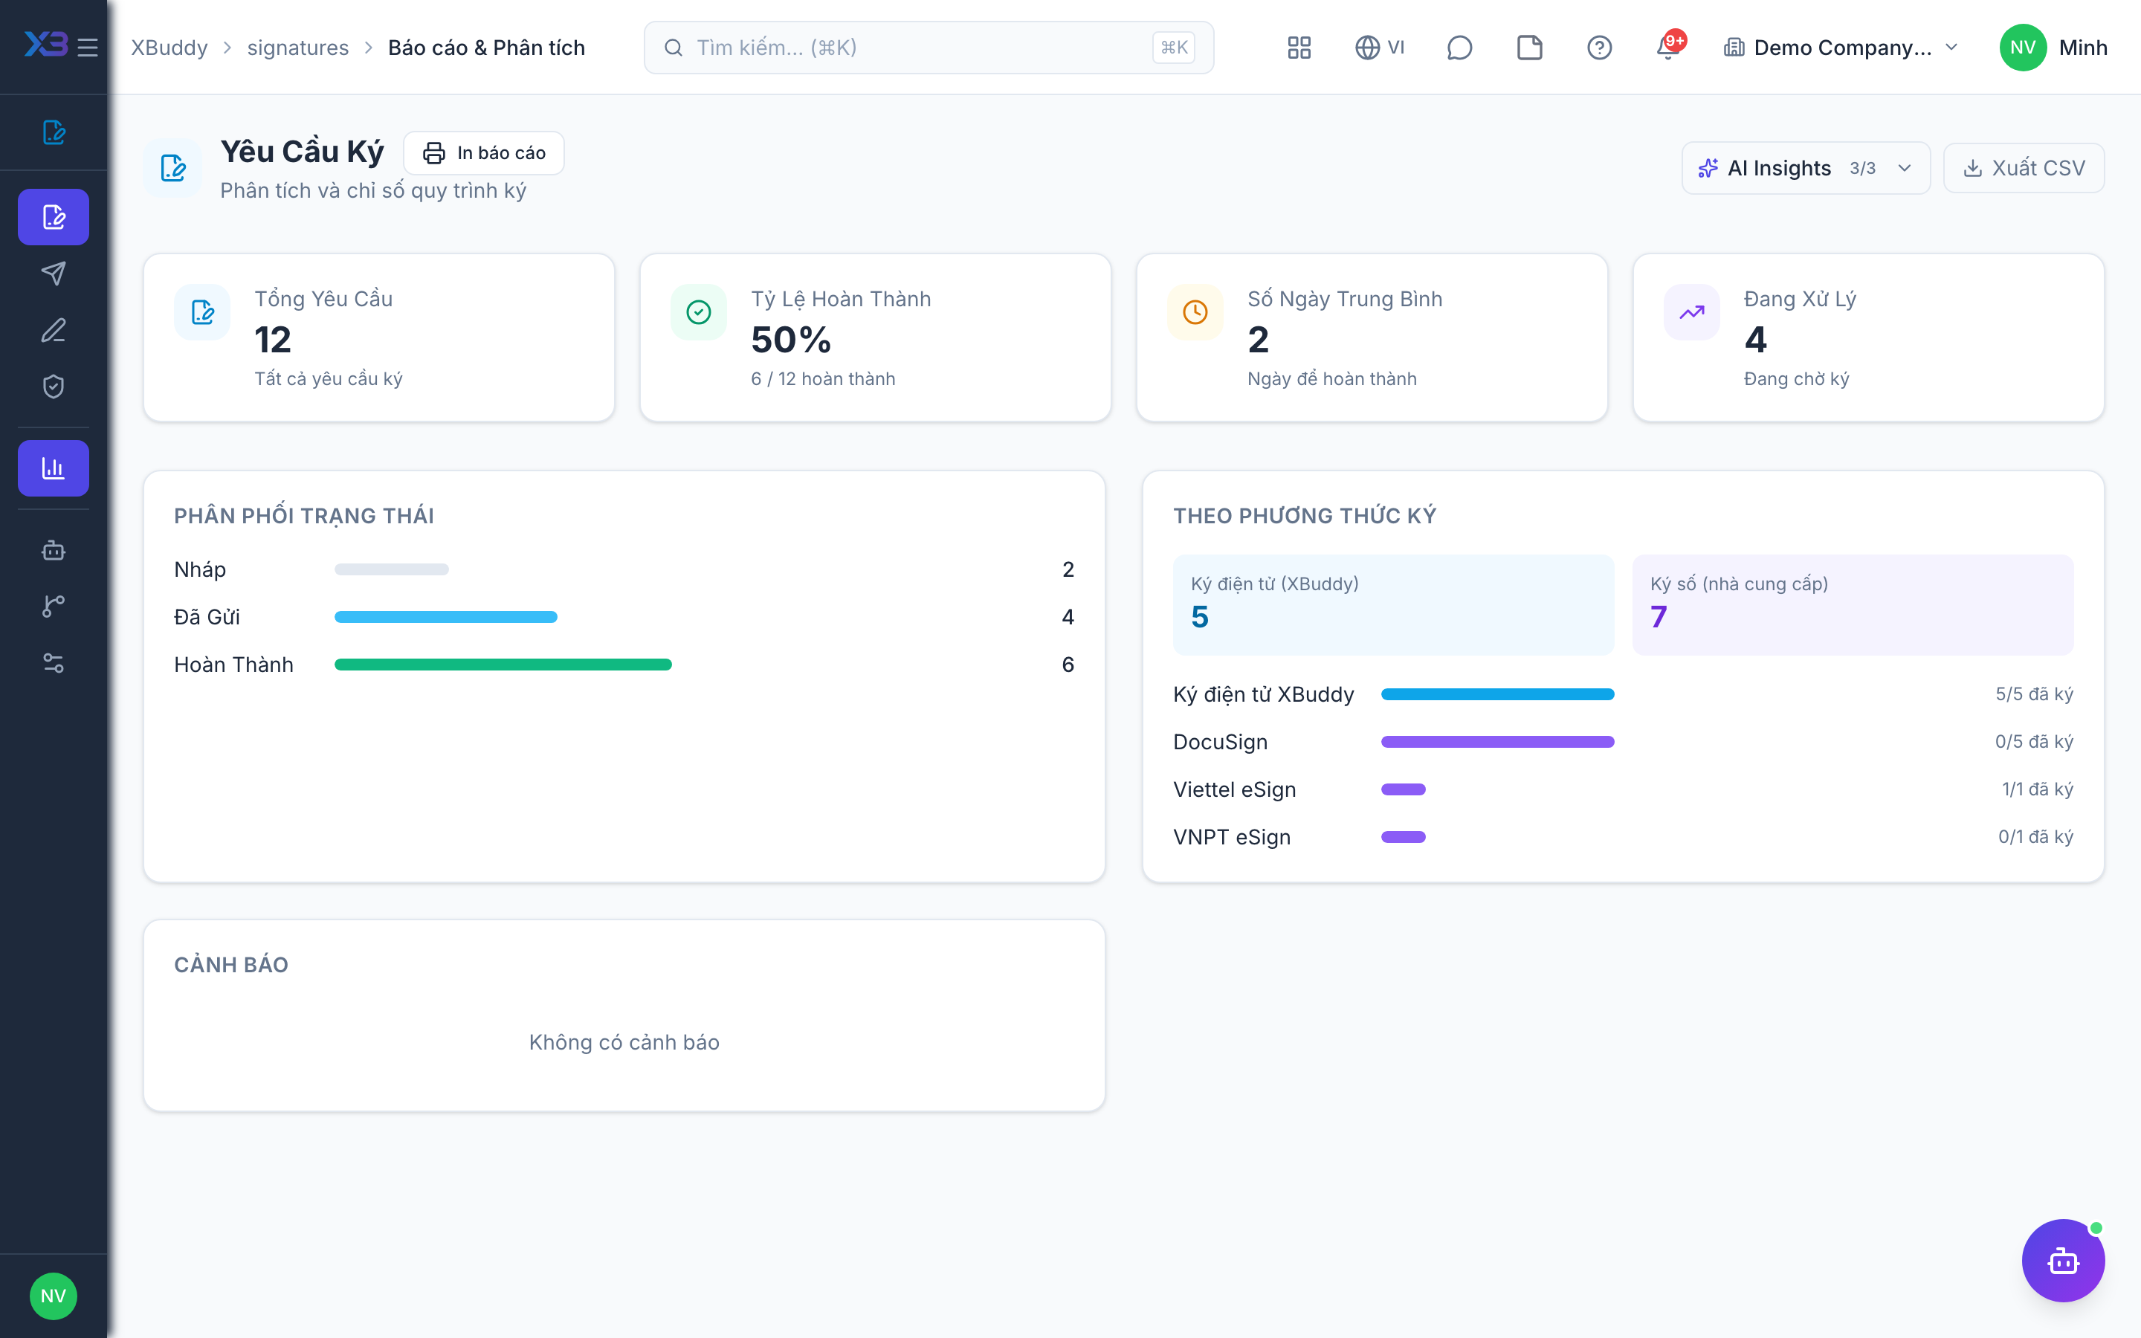The width and height of the screenshot is (2141, 1338).
Task: Open notifications bell with 9+ badge
Action: pyautogui.click(x=1670, y=48)
